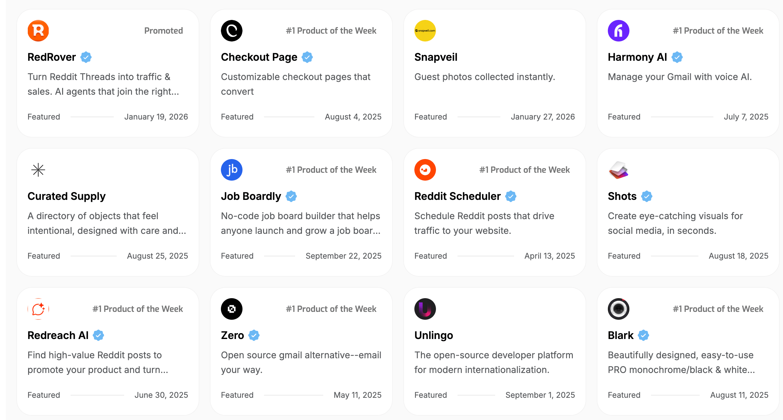Screen dimensions: 783x420
Task: Click the orange Reddit Scheduler logo
Action: tap(425, 170)
